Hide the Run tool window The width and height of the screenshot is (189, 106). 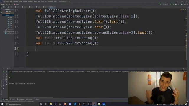[x=186, y=69]
